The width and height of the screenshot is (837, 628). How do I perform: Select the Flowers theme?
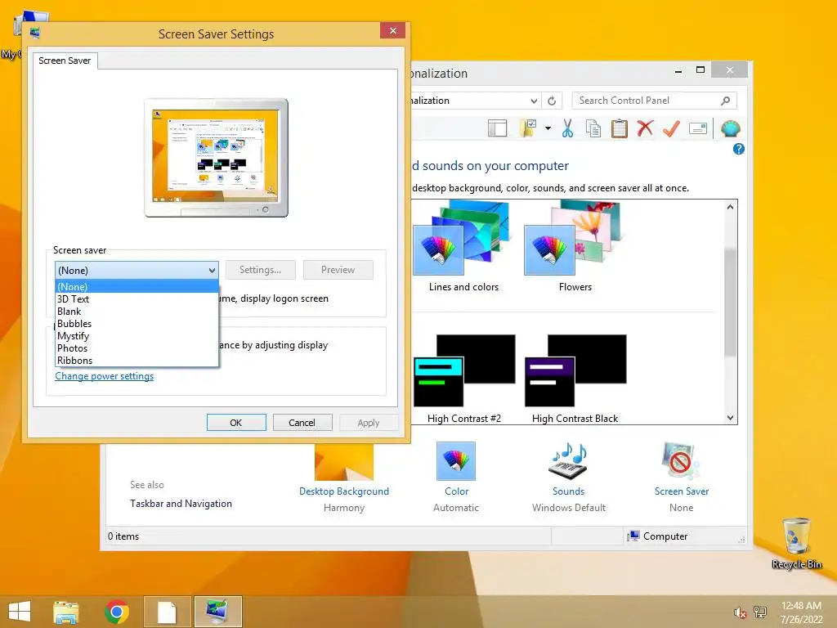click(575, 246)
